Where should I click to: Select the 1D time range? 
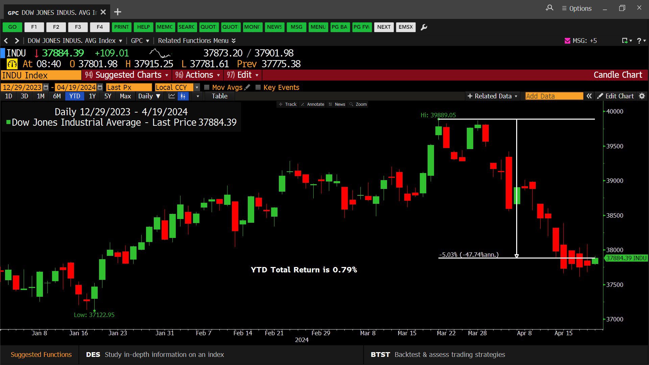9,96
